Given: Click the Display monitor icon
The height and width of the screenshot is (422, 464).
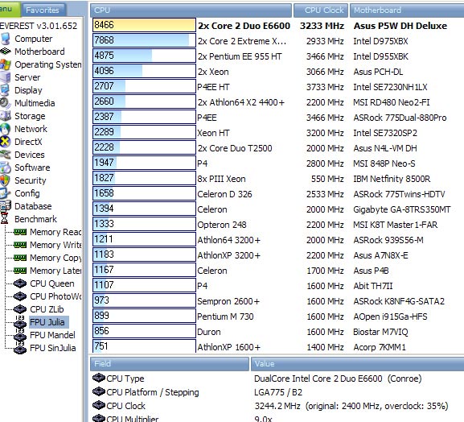Looking at the screenshot, I should [x=5, y=90].
